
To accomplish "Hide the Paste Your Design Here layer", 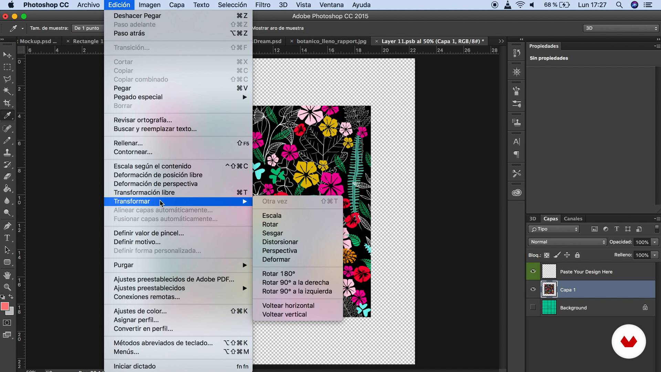I will click(x=533, y=271).
